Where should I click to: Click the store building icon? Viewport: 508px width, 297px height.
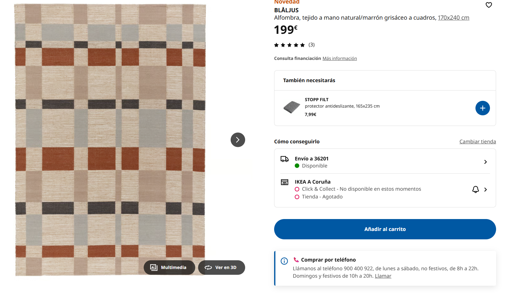click(284, 182)
